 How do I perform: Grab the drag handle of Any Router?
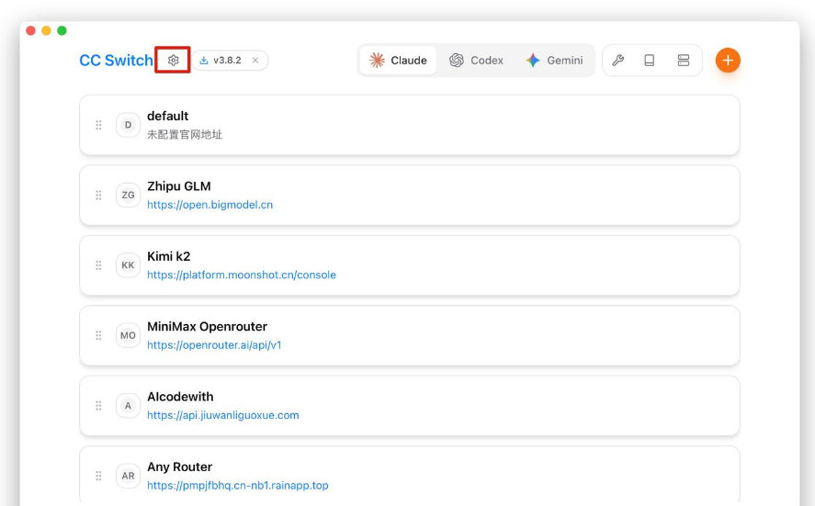tap(98, 476)
